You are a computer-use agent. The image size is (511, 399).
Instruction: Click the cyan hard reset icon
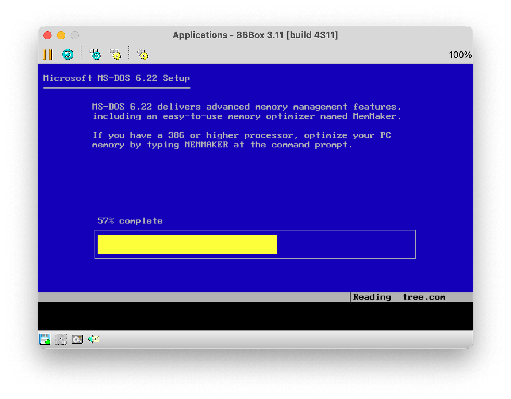click(x=68, y=54)
